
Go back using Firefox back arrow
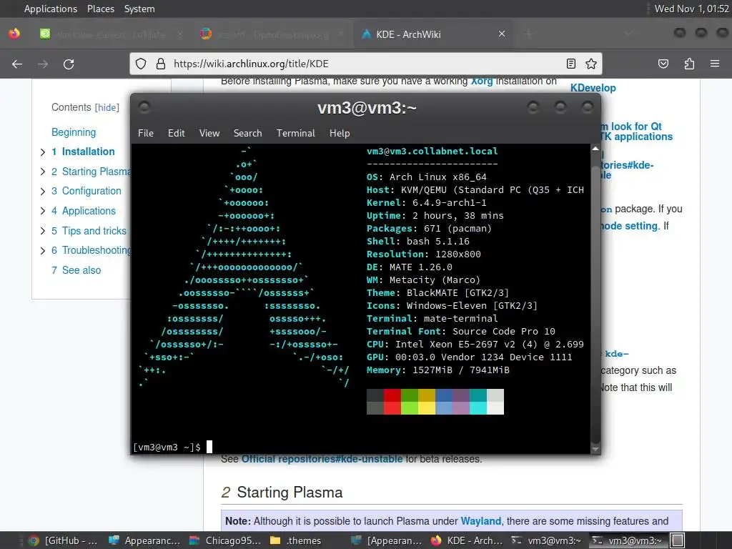[x=17, y=64]
